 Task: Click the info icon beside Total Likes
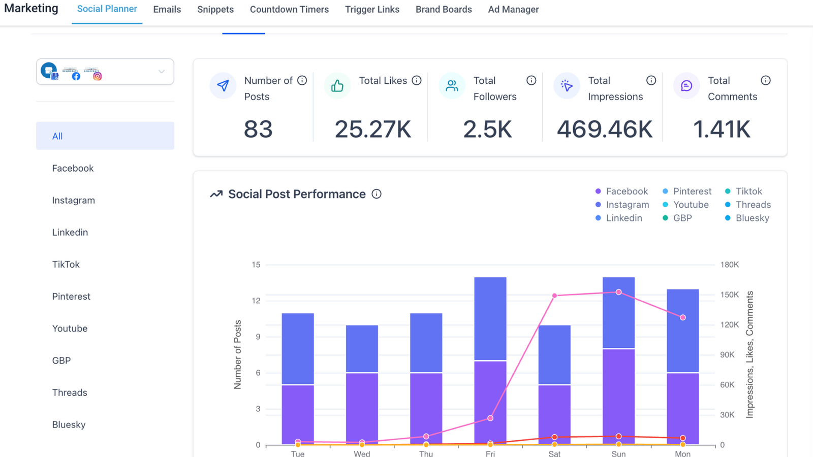tap(417, 80)
